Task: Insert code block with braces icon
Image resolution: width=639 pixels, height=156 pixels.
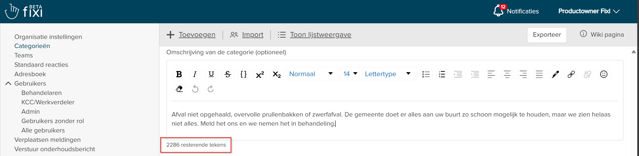Action: 243,74
